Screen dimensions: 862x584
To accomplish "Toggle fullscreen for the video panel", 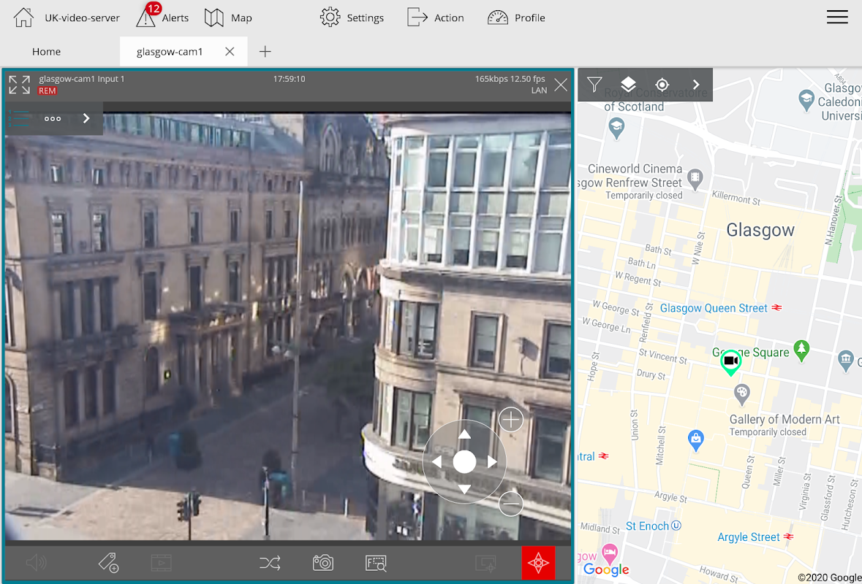I will [20, 85].
